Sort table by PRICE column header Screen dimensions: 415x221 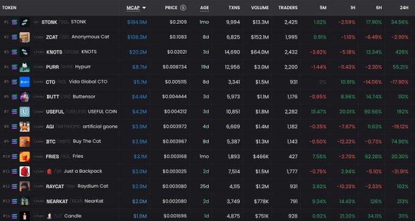tap(171, 8)
